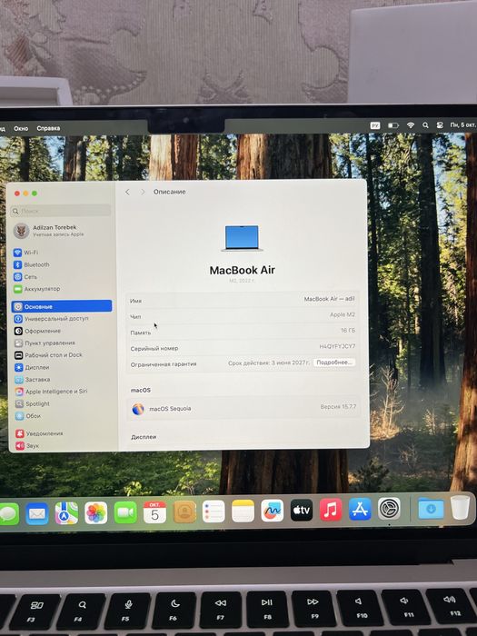Image resolution: width=477 pixels, height=636 pixels.
Task: Go forward with the right chevron
Action: pyautogui.click(x=143, y=192)
